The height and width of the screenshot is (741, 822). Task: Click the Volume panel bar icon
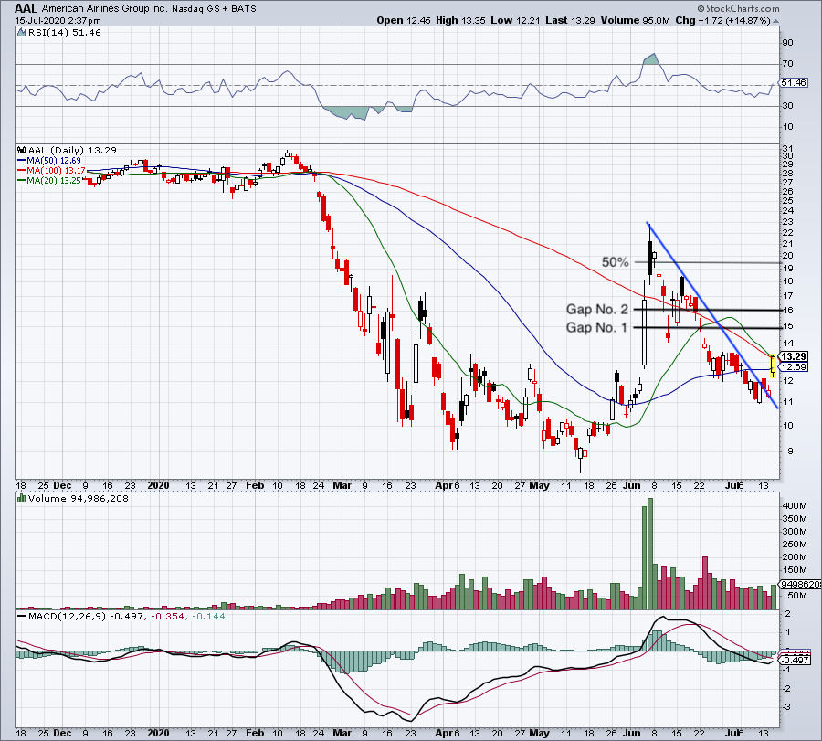point(22,498)
